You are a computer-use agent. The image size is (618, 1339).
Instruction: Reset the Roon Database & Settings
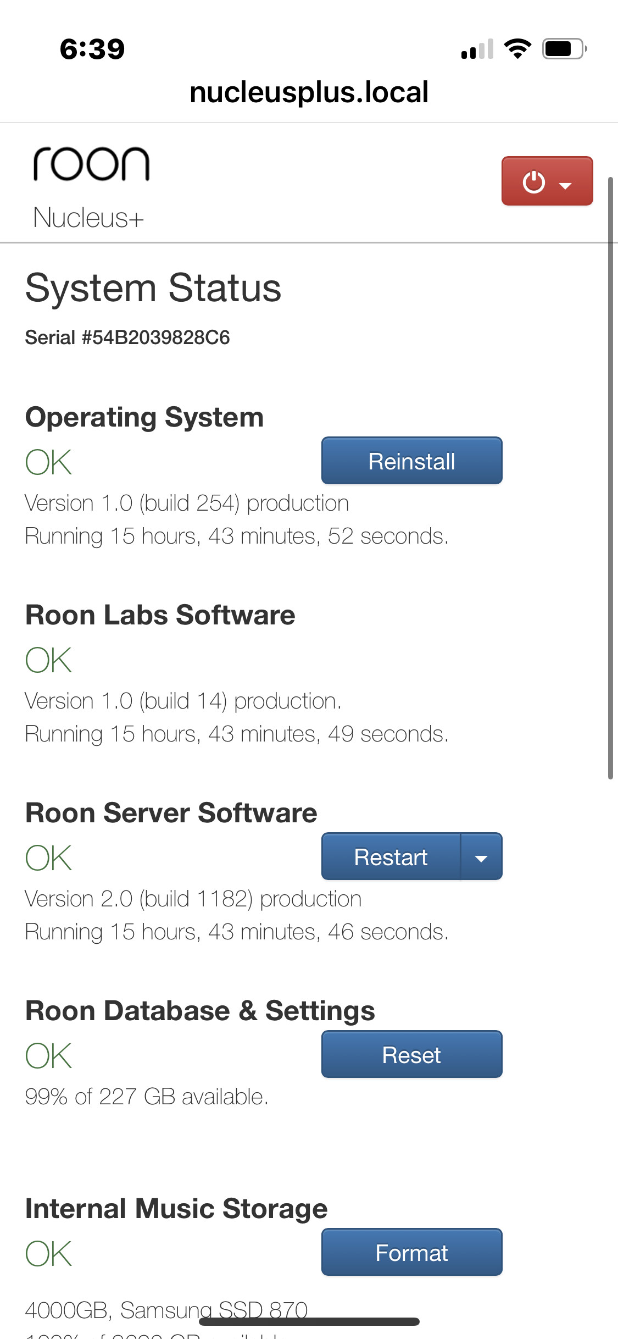tap(411, 1054)
